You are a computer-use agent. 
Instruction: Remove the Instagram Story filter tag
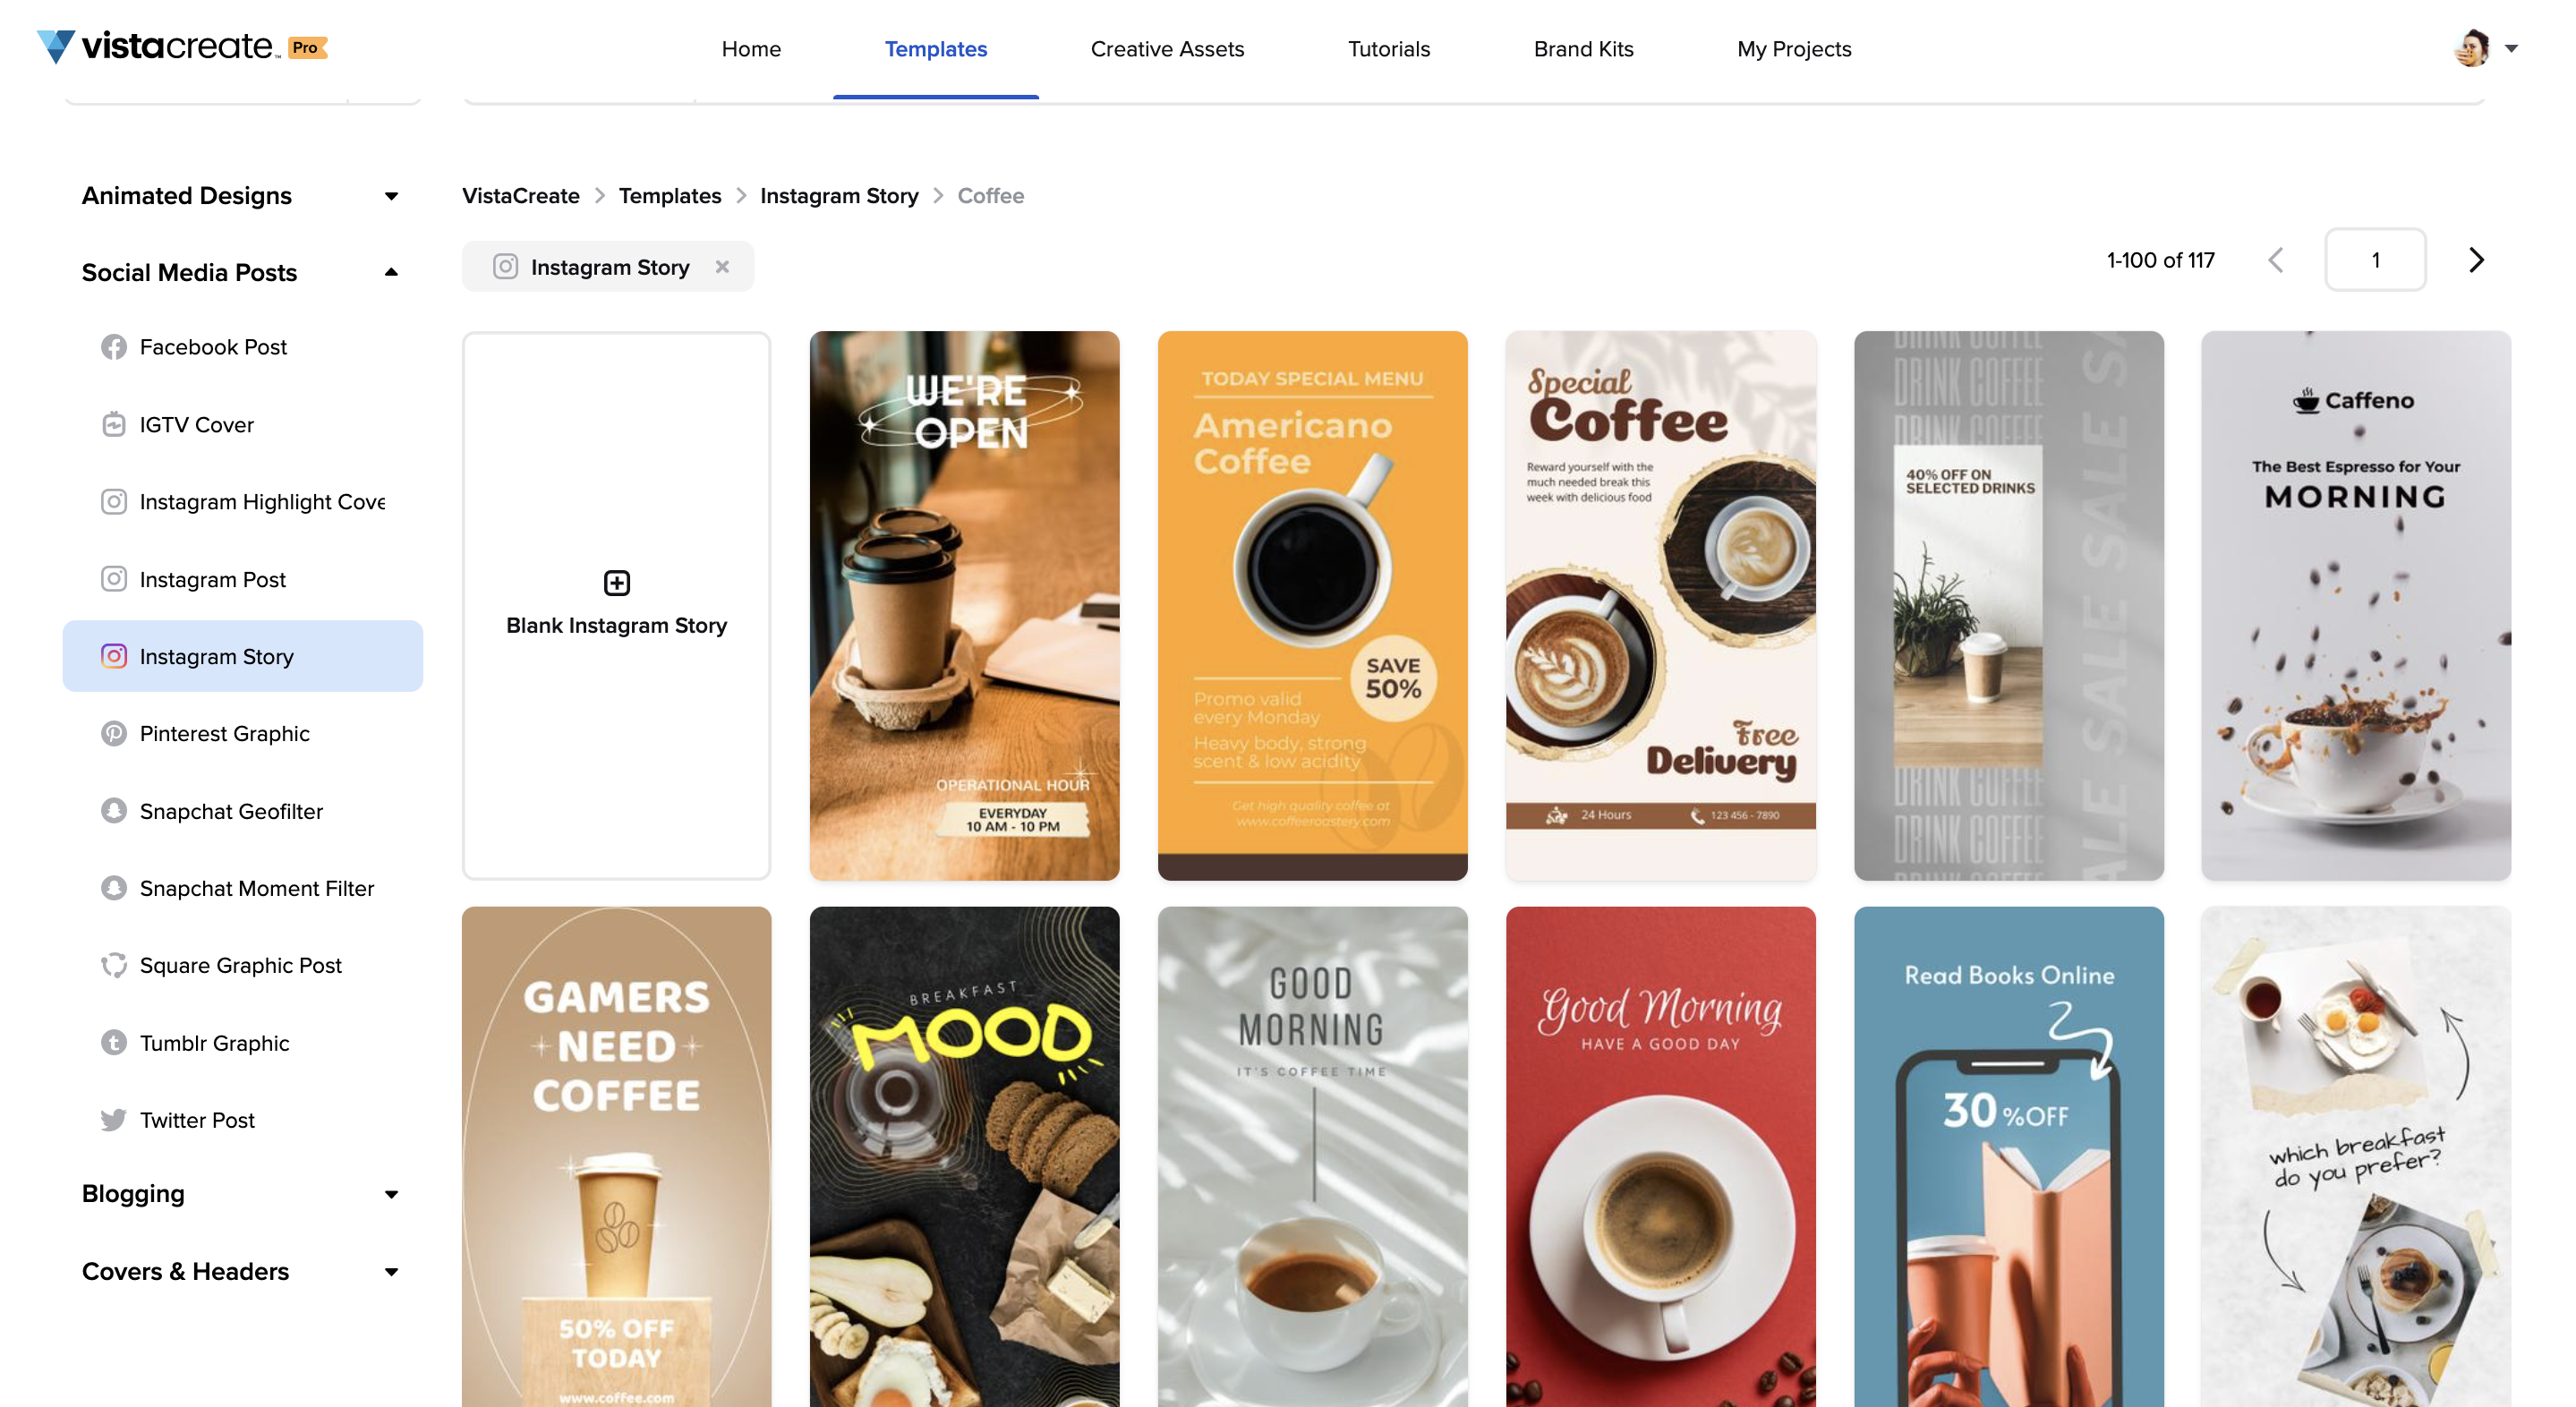[722, 267]
